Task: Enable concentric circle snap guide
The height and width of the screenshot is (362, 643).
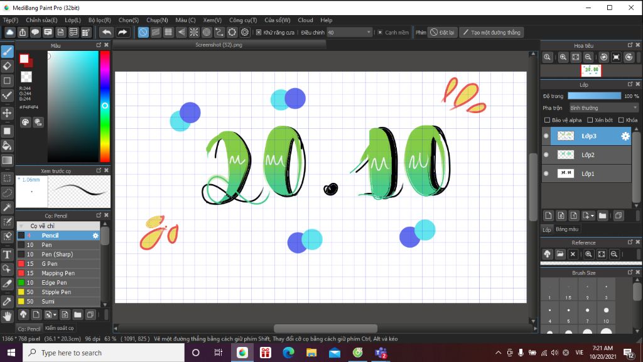Action: click(207, 33)
